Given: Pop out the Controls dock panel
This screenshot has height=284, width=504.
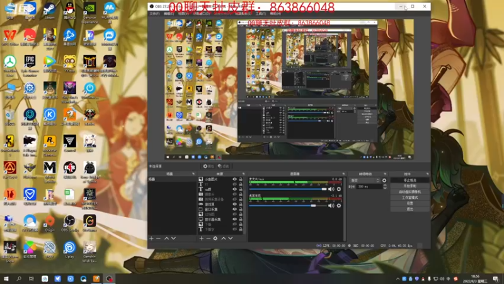Looking at the screenshot, I should click(427, 174).
